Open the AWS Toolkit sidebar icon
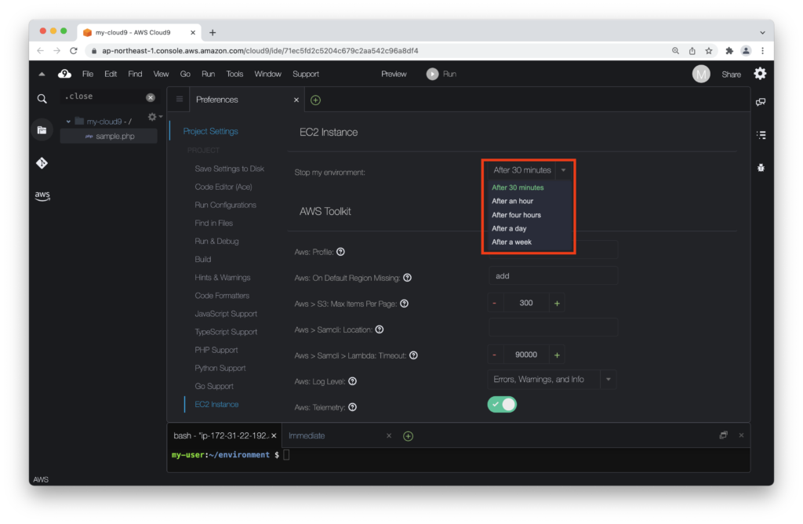This screenshot has height=524, width=803. click(x=42, y=196)
